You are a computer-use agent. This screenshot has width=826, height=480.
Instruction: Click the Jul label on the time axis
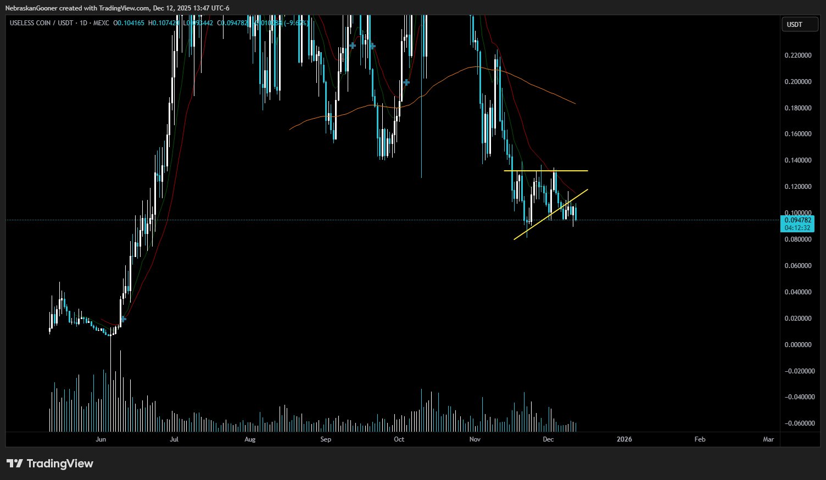(174, 439)
